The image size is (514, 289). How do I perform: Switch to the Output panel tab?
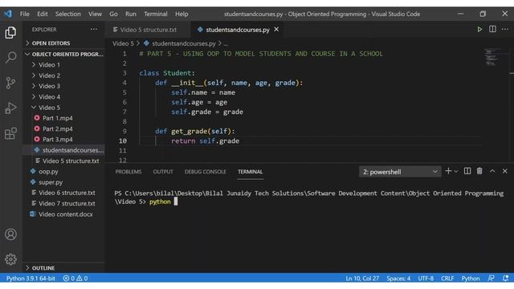point(163,172)
